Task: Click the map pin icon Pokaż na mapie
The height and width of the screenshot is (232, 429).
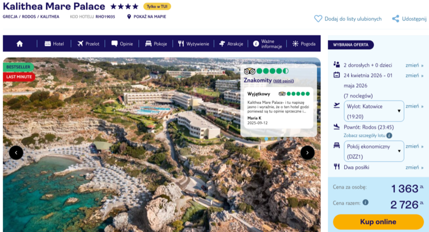Action: 129,17
